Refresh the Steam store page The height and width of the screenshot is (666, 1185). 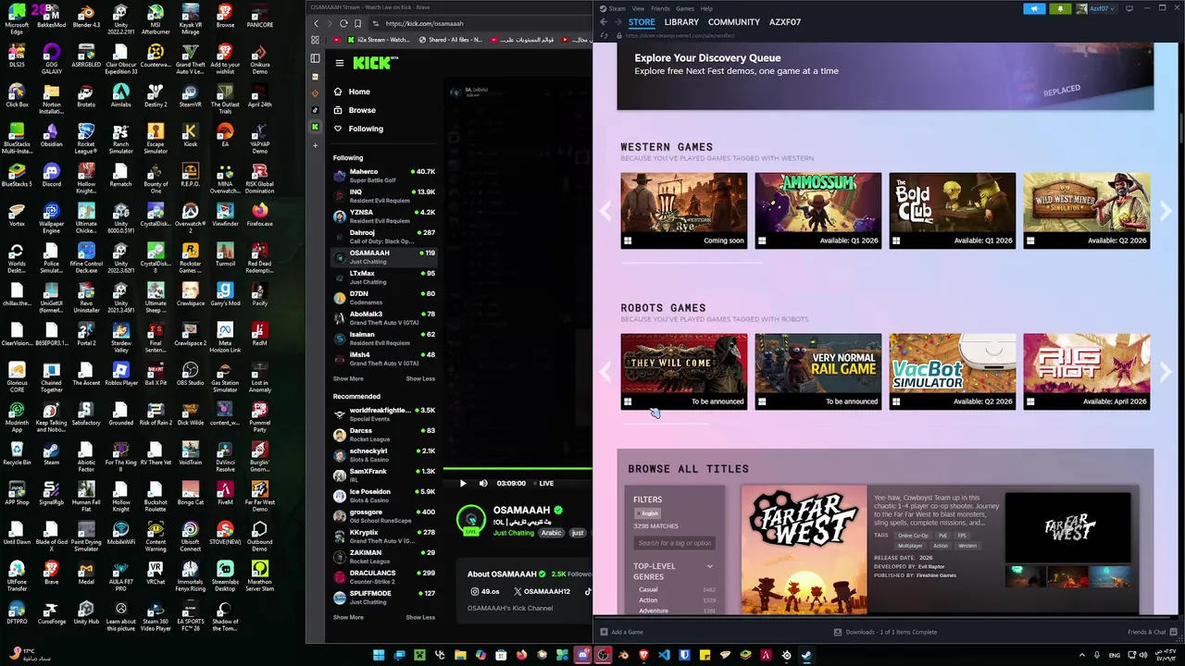click(605, 35)
